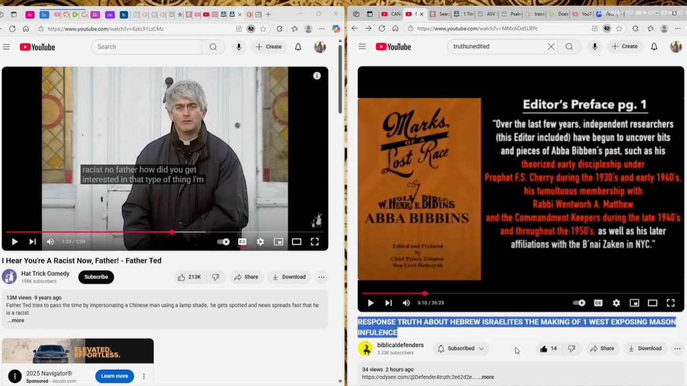Skip to next video in right player

pos(388,303)
